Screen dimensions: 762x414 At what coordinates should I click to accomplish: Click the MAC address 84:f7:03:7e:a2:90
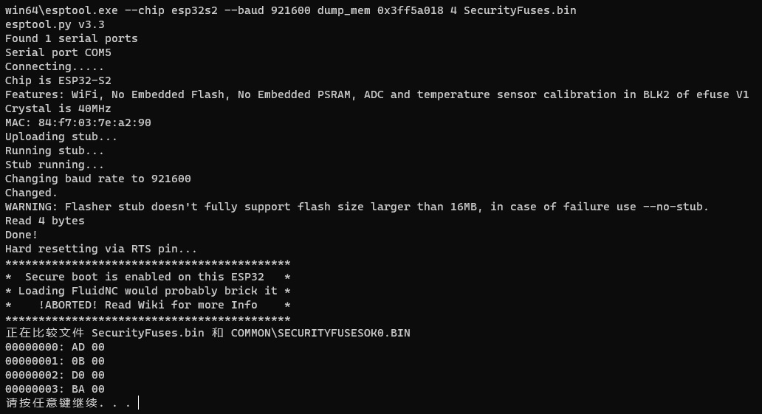(x=95, y=123)
